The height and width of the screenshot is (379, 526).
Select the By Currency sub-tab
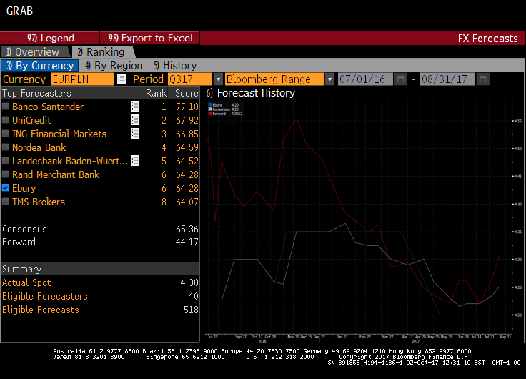[40, 66]
